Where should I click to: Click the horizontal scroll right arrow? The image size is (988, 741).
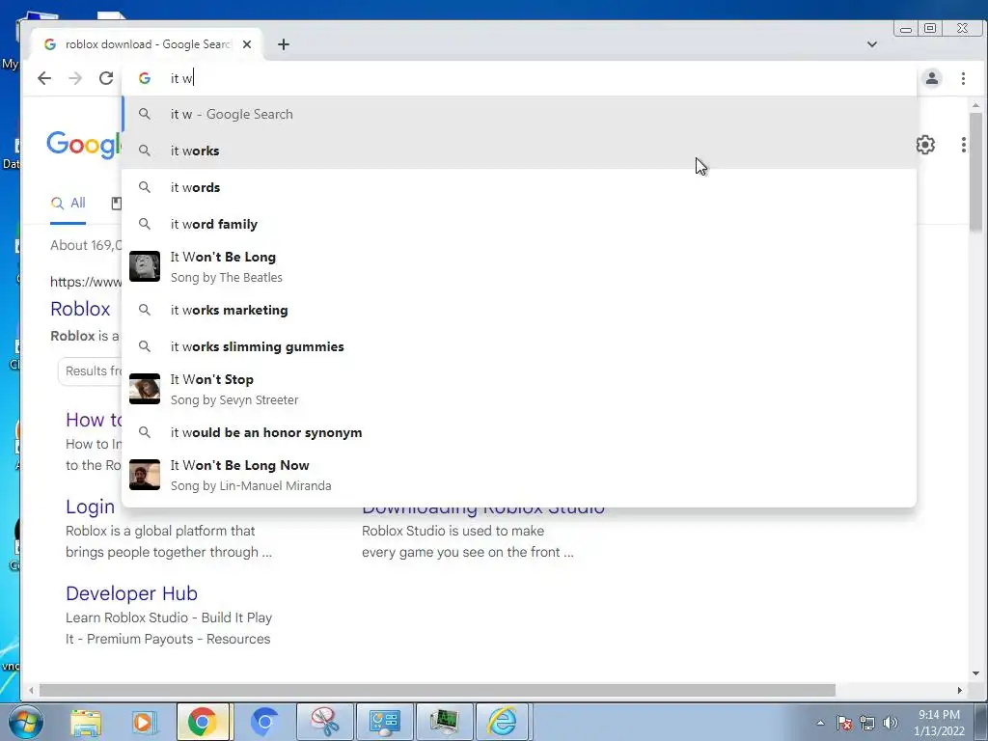coord(960,691)
